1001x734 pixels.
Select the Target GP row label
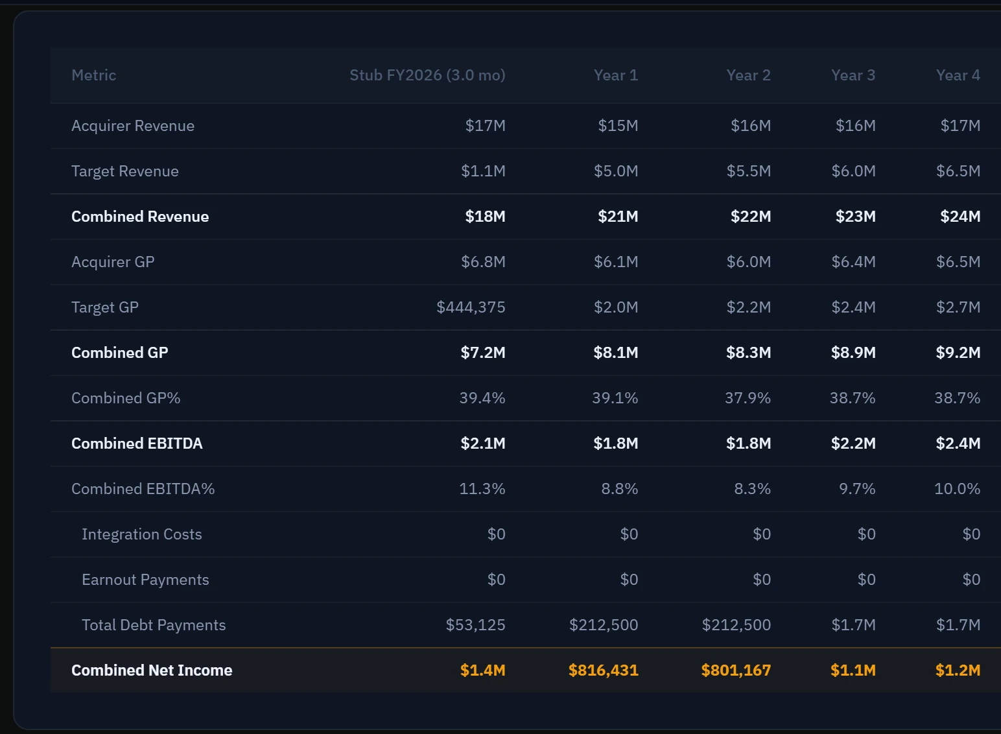click(105, 307)
